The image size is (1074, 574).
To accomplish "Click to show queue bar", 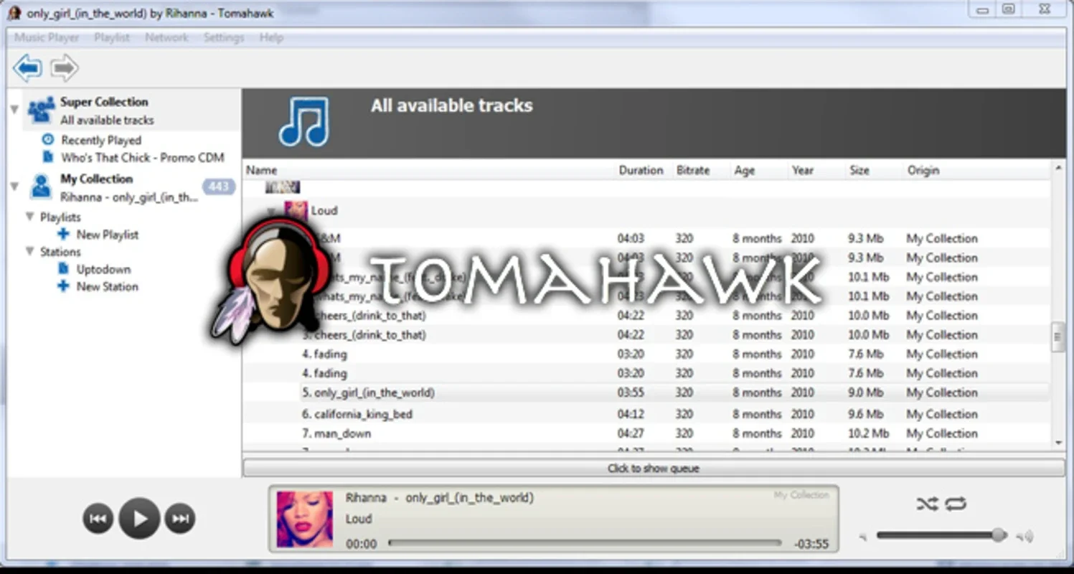I will tap(654, 469).
